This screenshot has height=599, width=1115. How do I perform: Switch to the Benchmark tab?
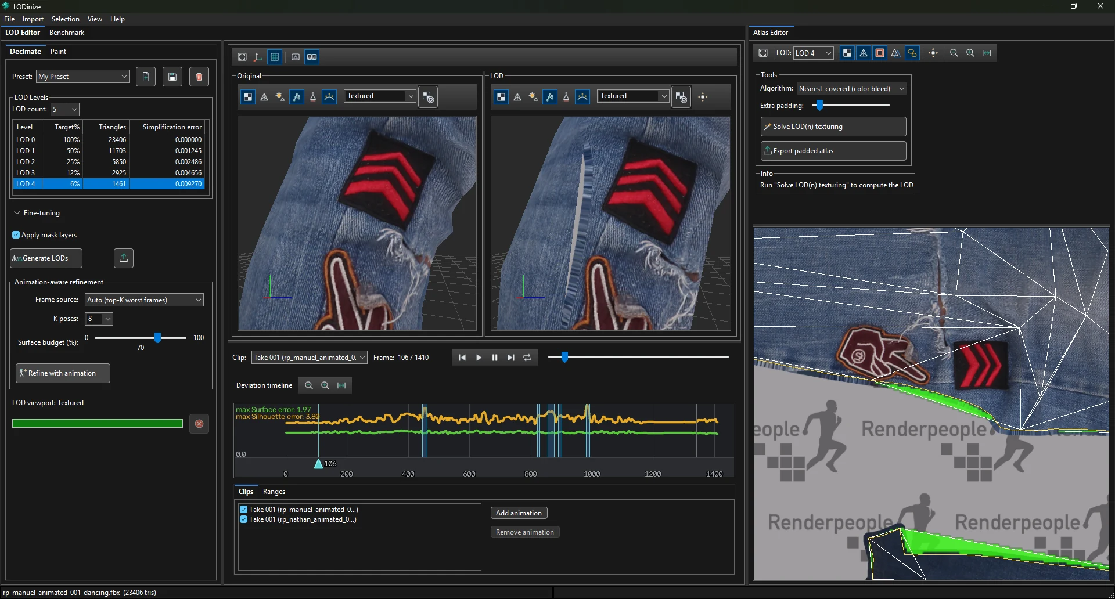click(67, 33)
